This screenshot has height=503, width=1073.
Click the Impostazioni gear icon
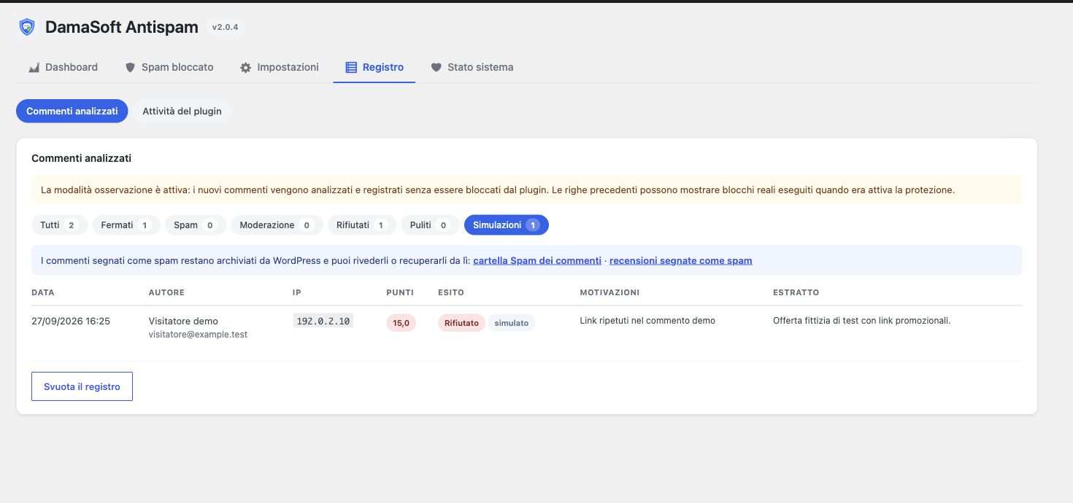tap(246, 67)
